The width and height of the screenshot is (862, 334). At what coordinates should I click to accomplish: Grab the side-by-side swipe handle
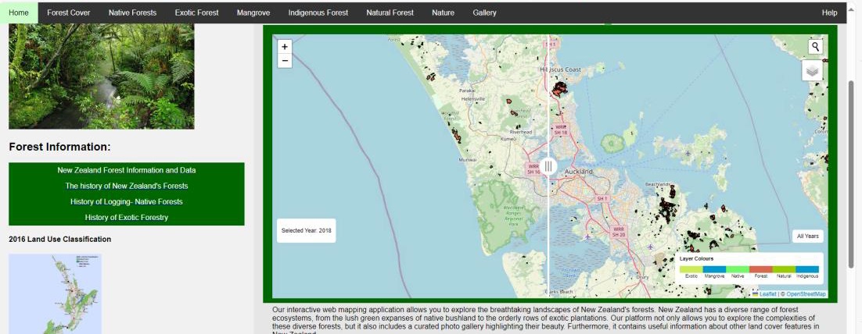click(548, 166)
